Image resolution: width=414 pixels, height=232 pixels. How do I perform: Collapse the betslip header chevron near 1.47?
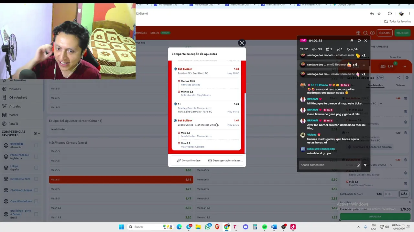click(x=405, y=66)
